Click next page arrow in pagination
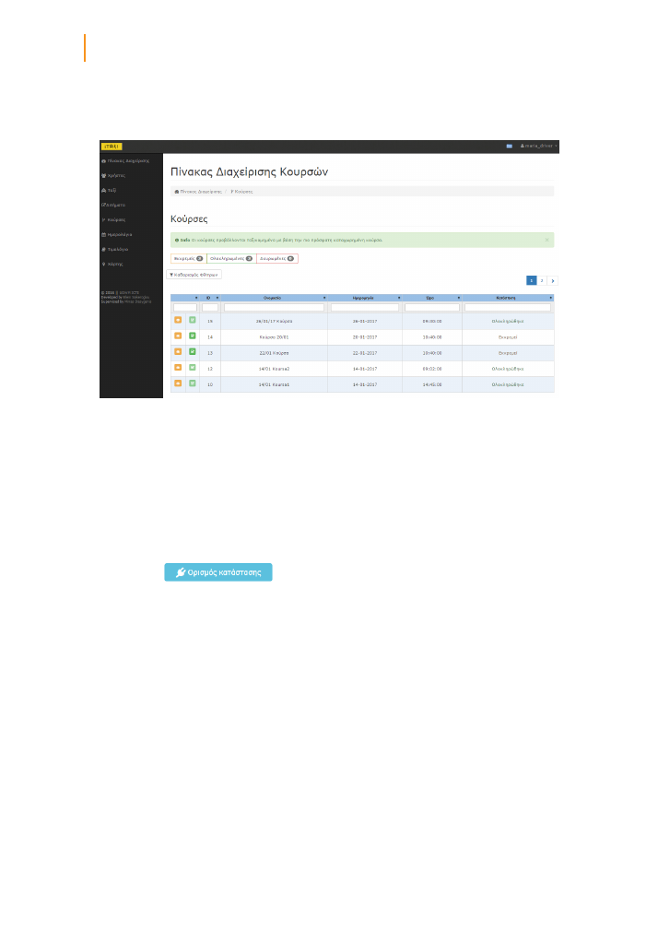The height and width of the screenshot is (931, 658). pos(553,281)
